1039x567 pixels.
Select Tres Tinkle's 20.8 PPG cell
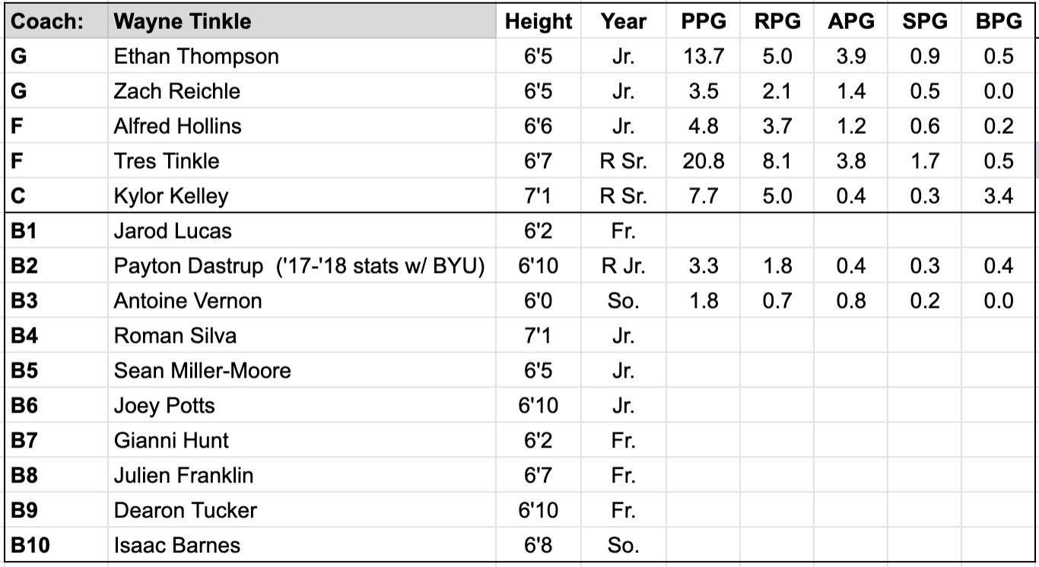[703, 161]
